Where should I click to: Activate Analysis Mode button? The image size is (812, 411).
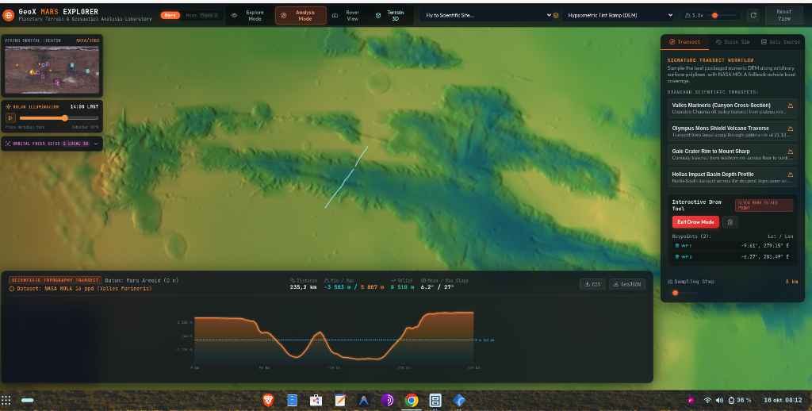coord(301,16)
